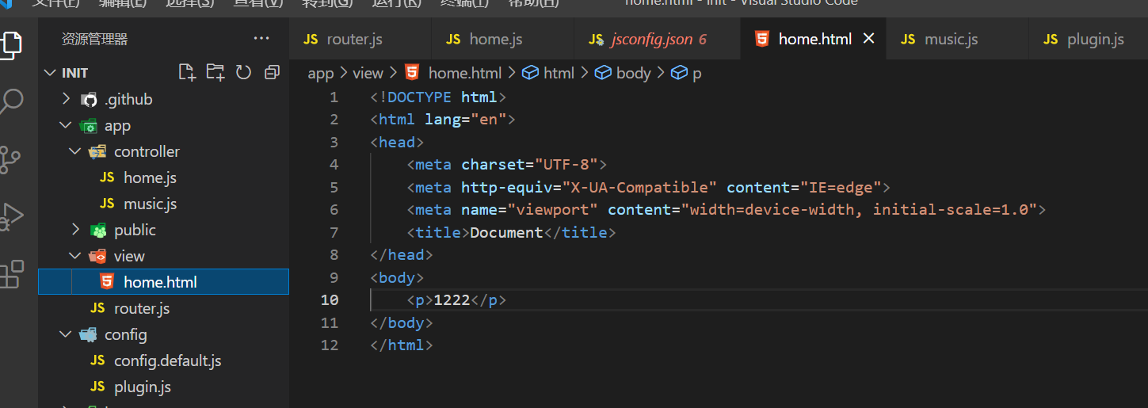This screenshot has width=1148, height=408.
Task: Click line number 10 in gutter
Action: (330, 300)
